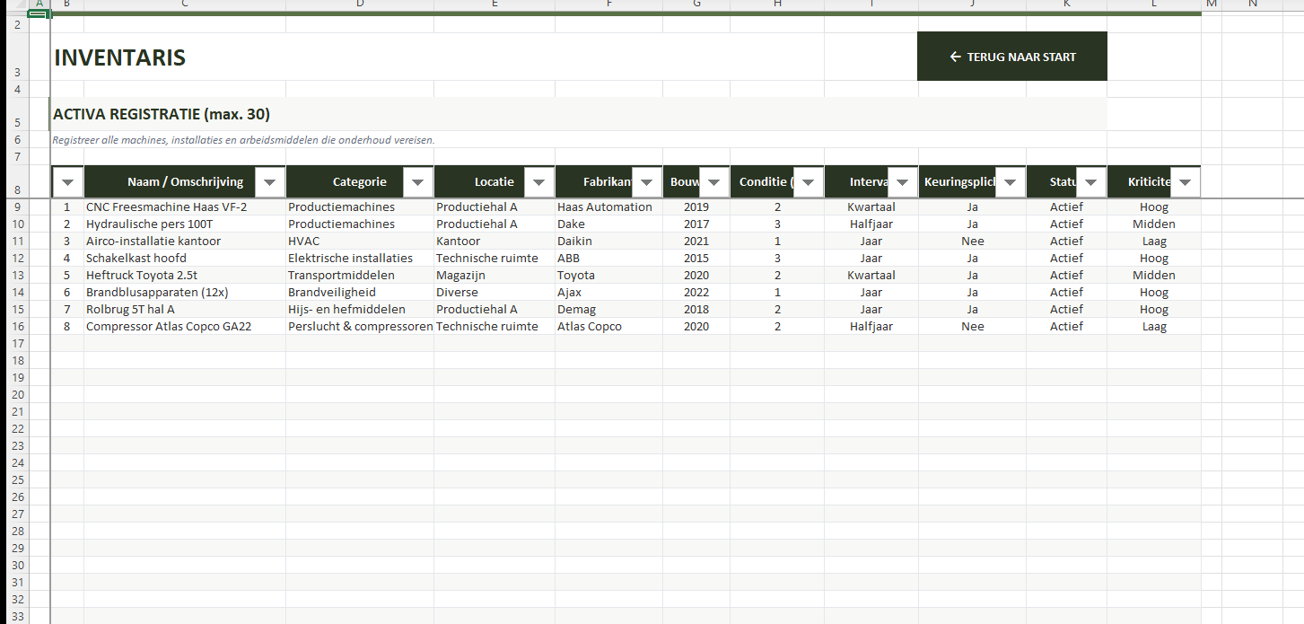
Task: Select the INVENTARIS title cell
Action: click(x=120, y=58)
